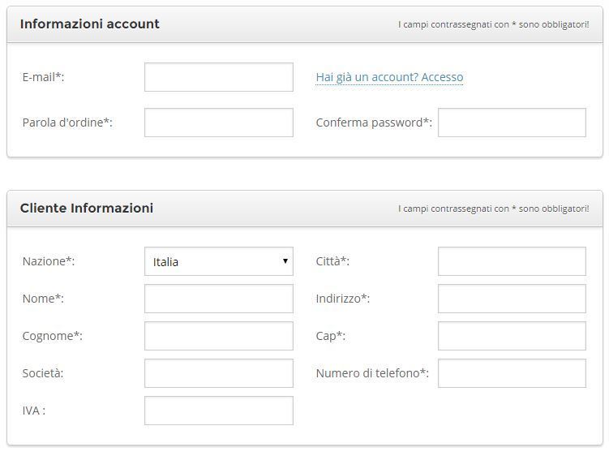
Task: Click the 'E-mail*:' label
Action: click(x=43, y=77)
